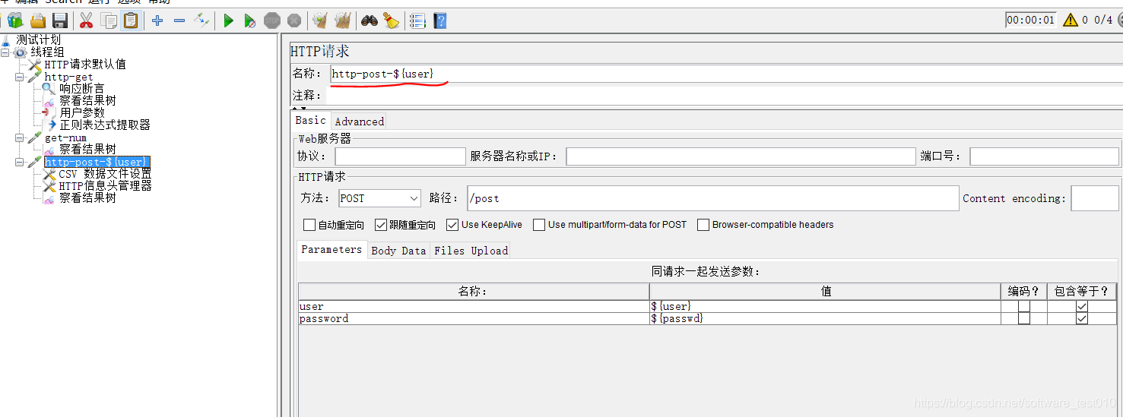This screenshot has width=1123, height=417.
Task: Select CSV 数据文件设置 node
Action: tap(105, 174)
